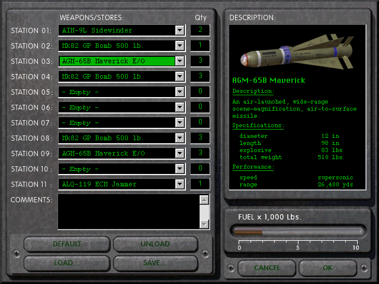The width and height of the screenshot is (379, 284).
Task: Cancel the loadout changes
Action: (267, 268)
